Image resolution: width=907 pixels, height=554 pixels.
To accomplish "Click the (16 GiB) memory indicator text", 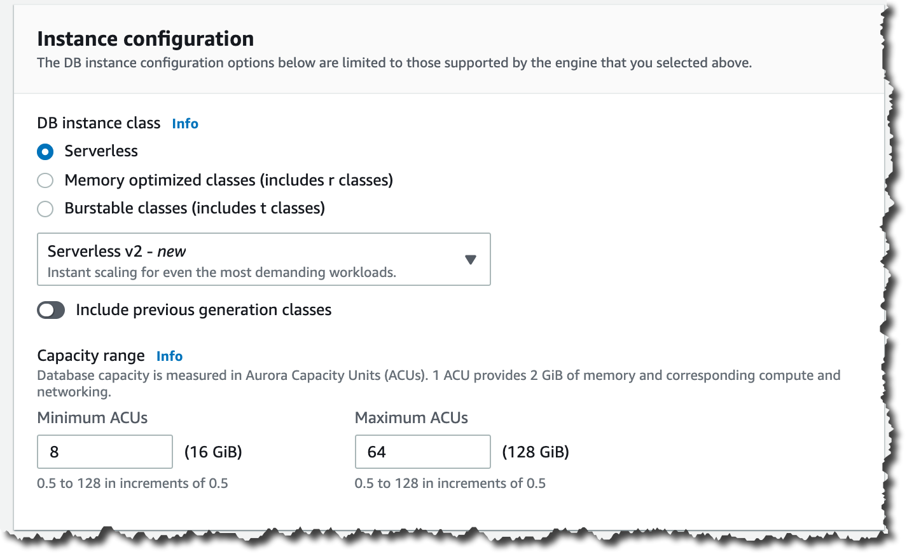I will 213,452.
